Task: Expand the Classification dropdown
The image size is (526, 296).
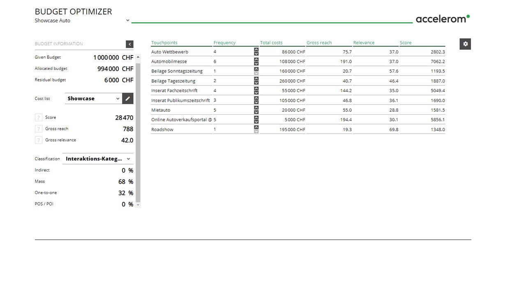Action: [x=128, y=159]
